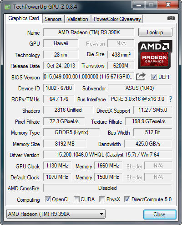Click the BIOS Version field
Viewport: 182px width, 225px height.
click(89, 77)
